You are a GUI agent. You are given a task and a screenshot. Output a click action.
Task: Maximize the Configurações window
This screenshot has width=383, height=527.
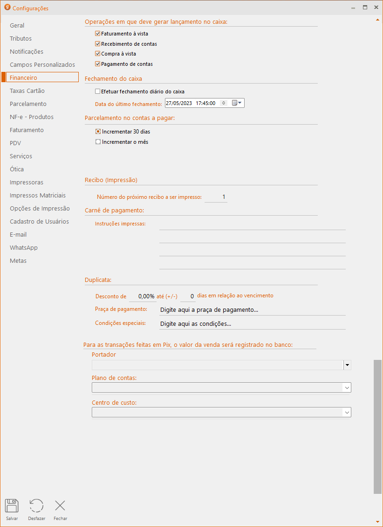[365, 7]
